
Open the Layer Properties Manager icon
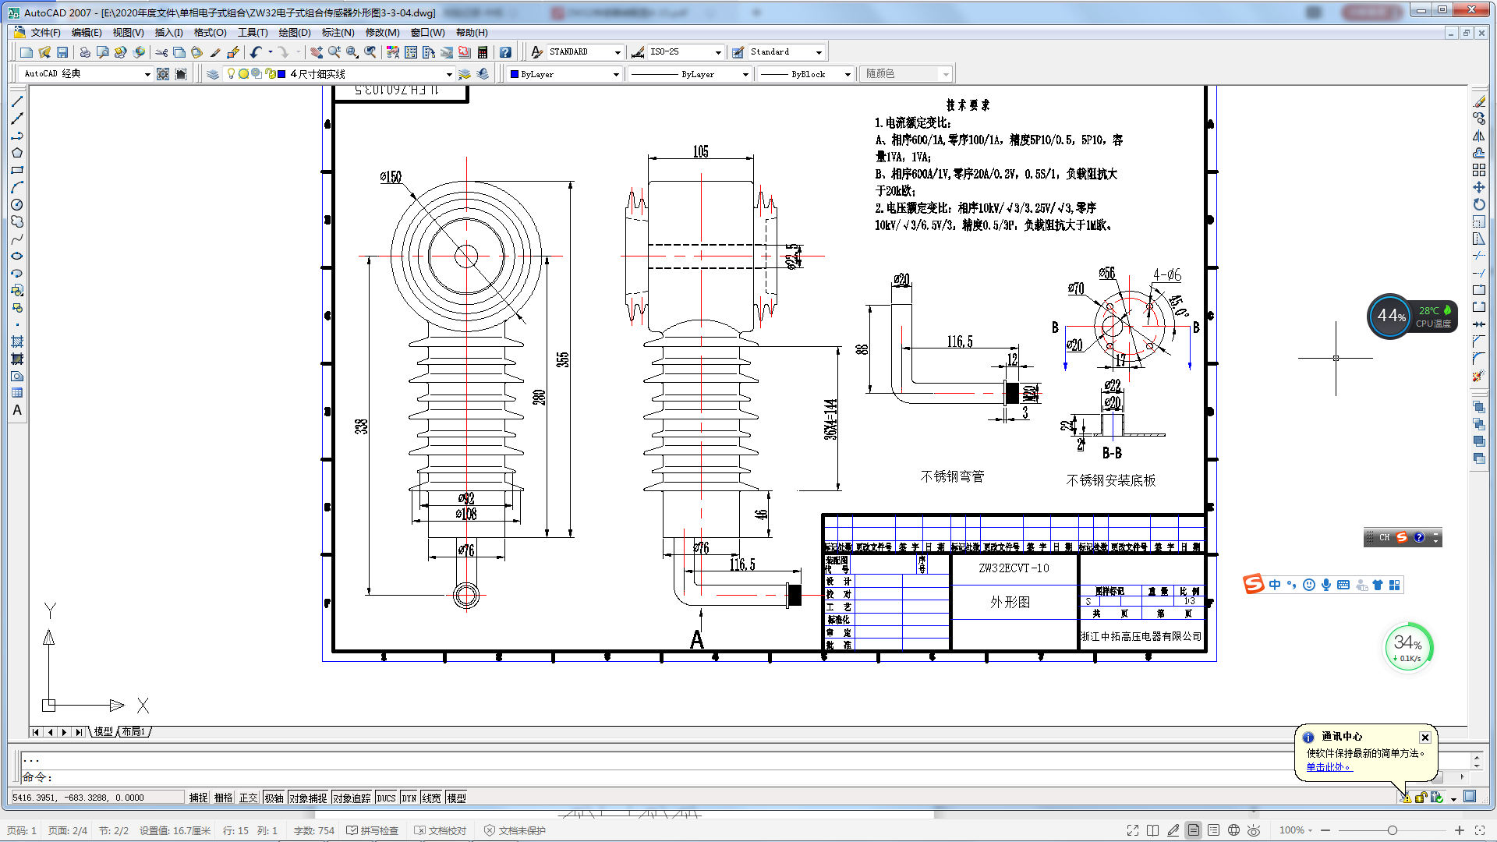213,74
